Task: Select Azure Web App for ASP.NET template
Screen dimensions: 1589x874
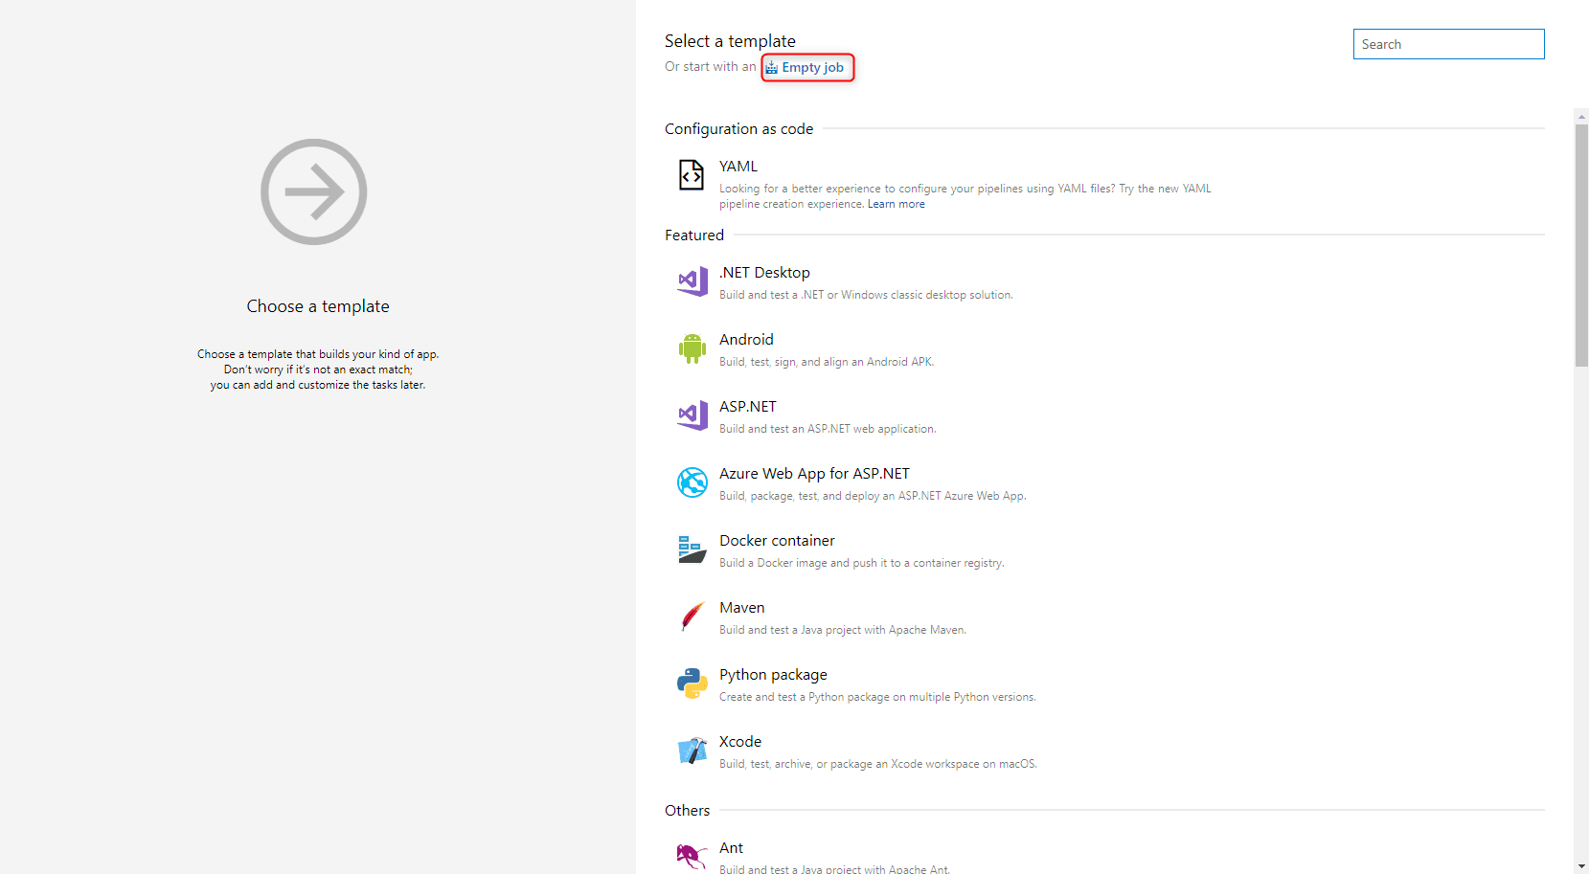Action: coord(814,474)
